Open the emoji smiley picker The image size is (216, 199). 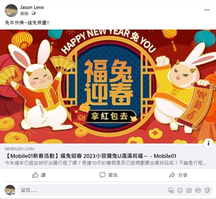point(180,190)
